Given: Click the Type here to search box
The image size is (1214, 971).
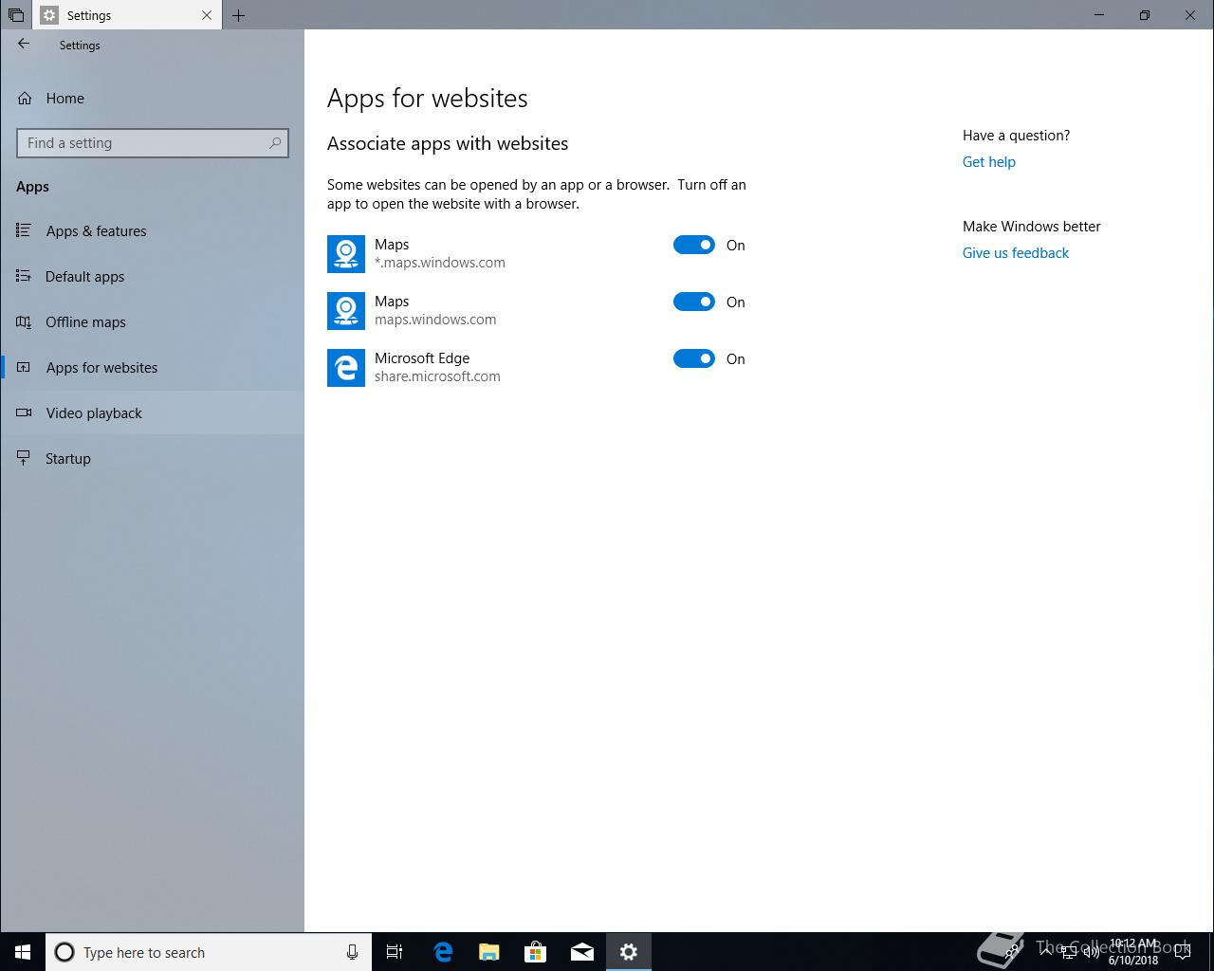Looking at the screenshot, I should [209, 952].
